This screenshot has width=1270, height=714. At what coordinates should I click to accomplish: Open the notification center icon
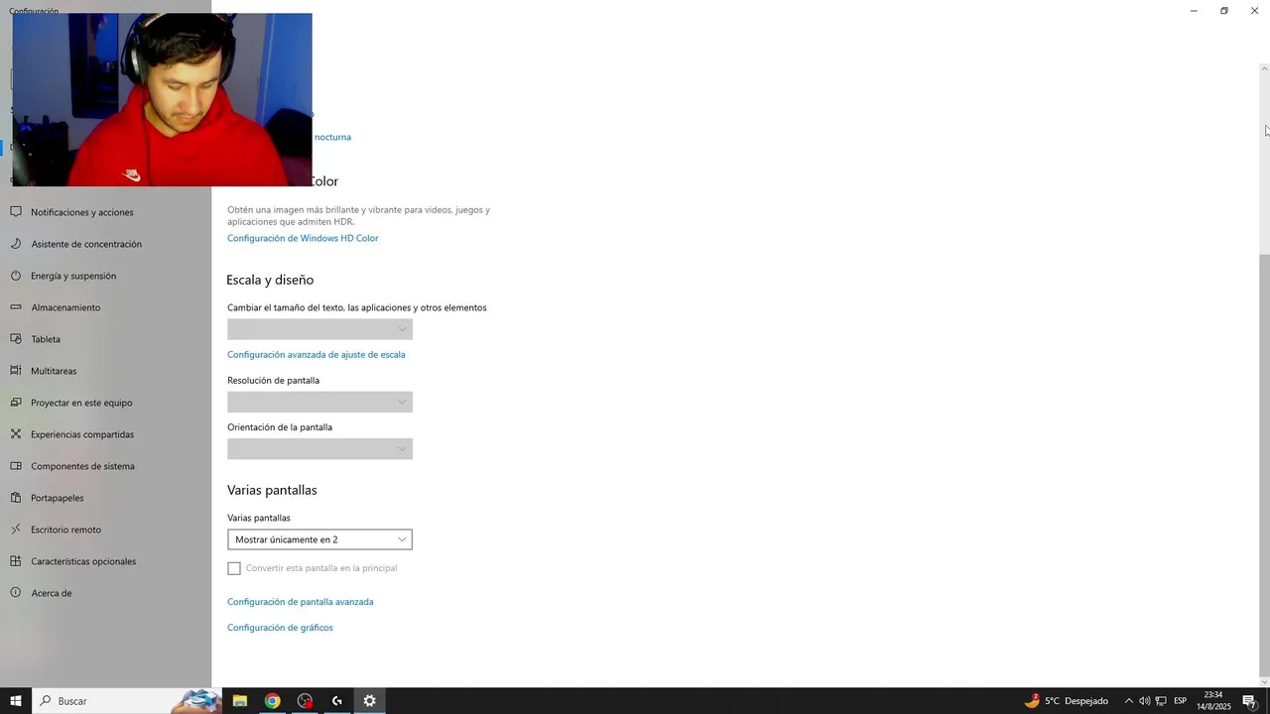point(1250,701)
